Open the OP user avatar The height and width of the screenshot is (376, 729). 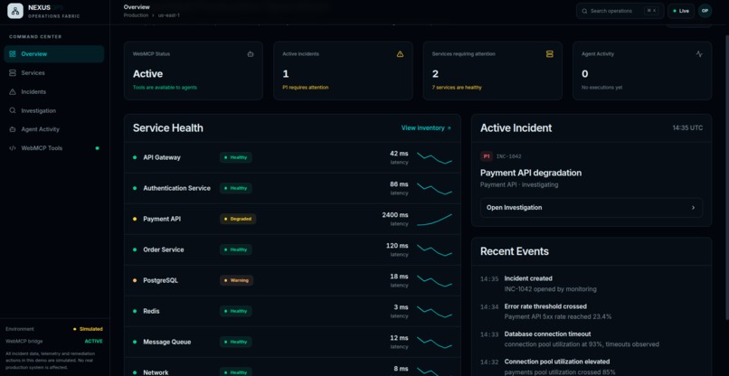coord(705,11)
